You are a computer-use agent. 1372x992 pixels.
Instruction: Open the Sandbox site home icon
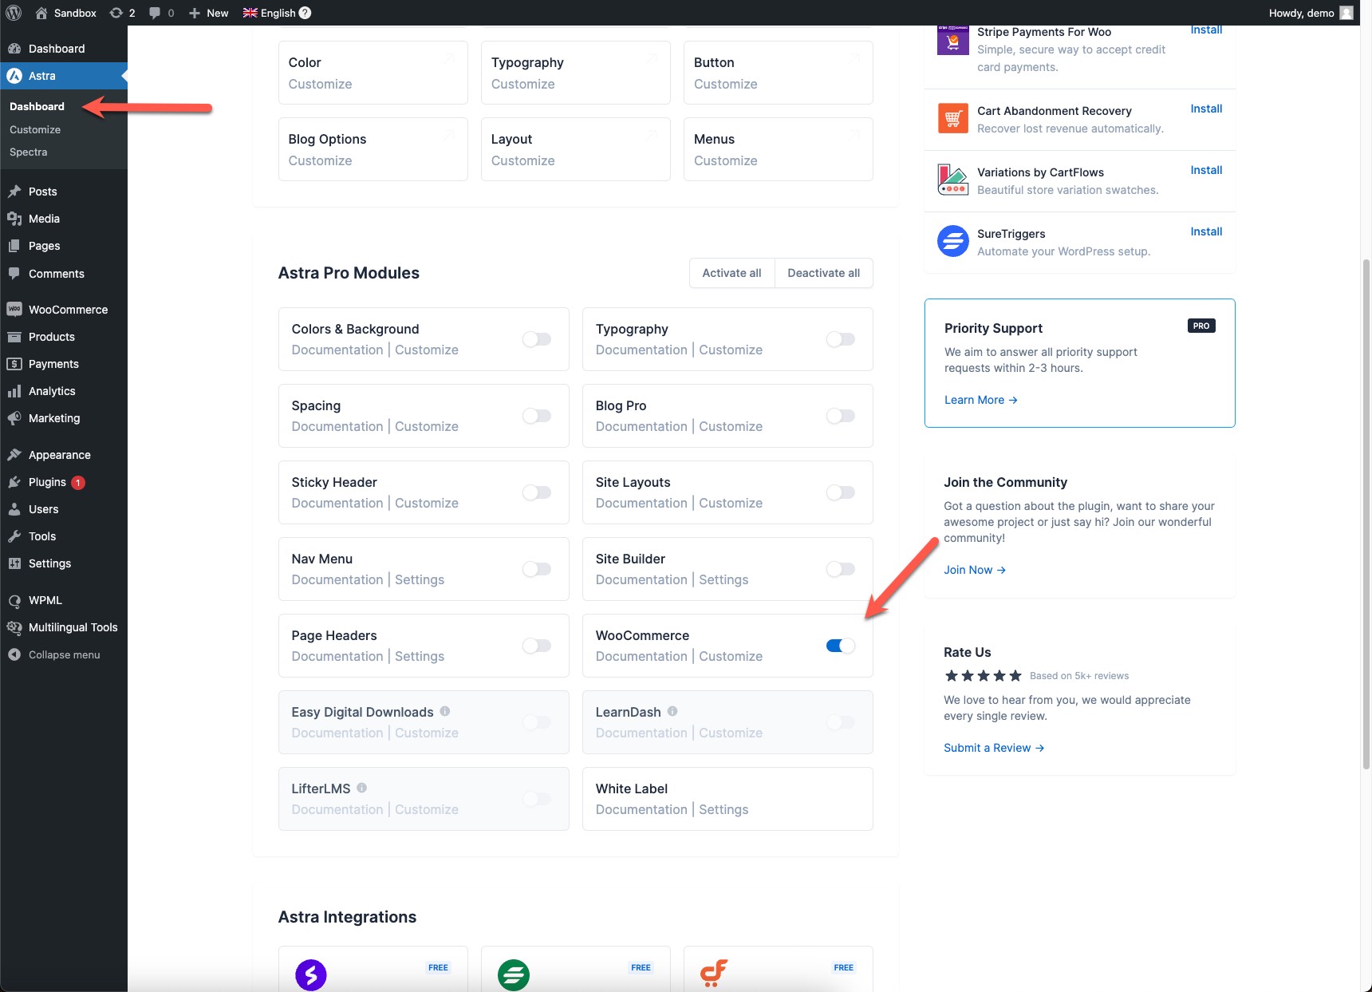tap(41, 13)
